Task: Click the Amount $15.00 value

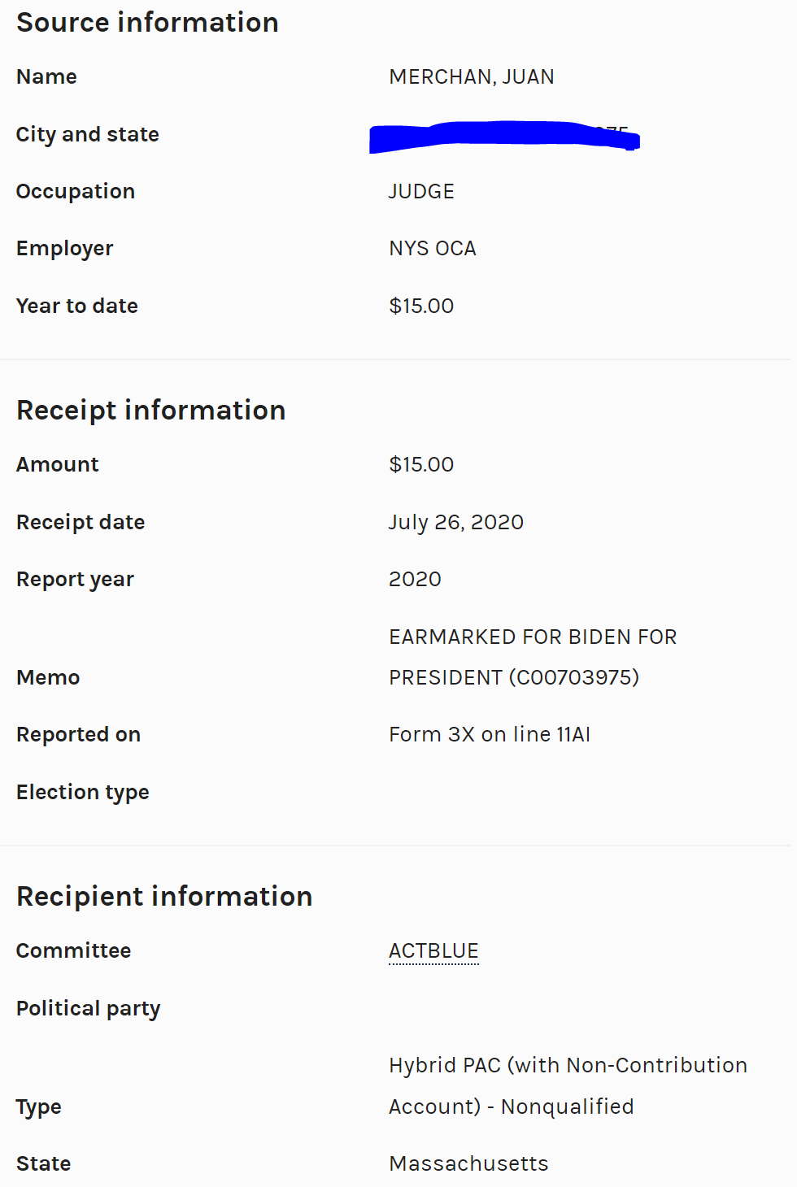Action: pos(421,465)
